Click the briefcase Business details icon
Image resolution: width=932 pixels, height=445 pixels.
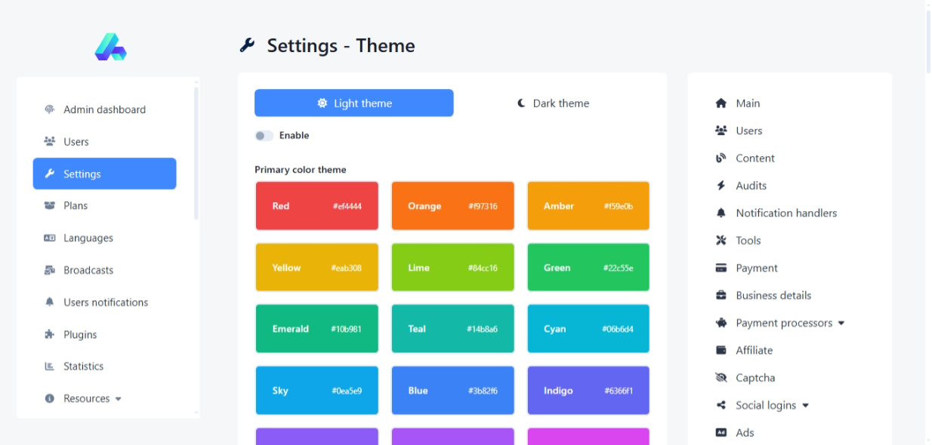tap(721, 296)
